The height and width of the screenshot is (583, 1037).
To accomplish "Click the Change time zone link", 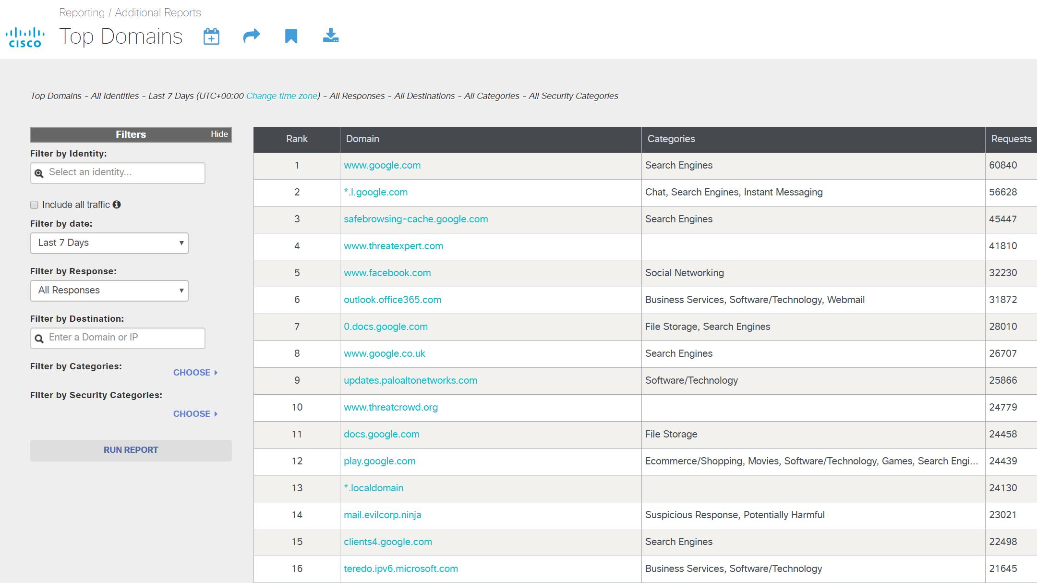I will pyautogui.click(x=282, y=96).
